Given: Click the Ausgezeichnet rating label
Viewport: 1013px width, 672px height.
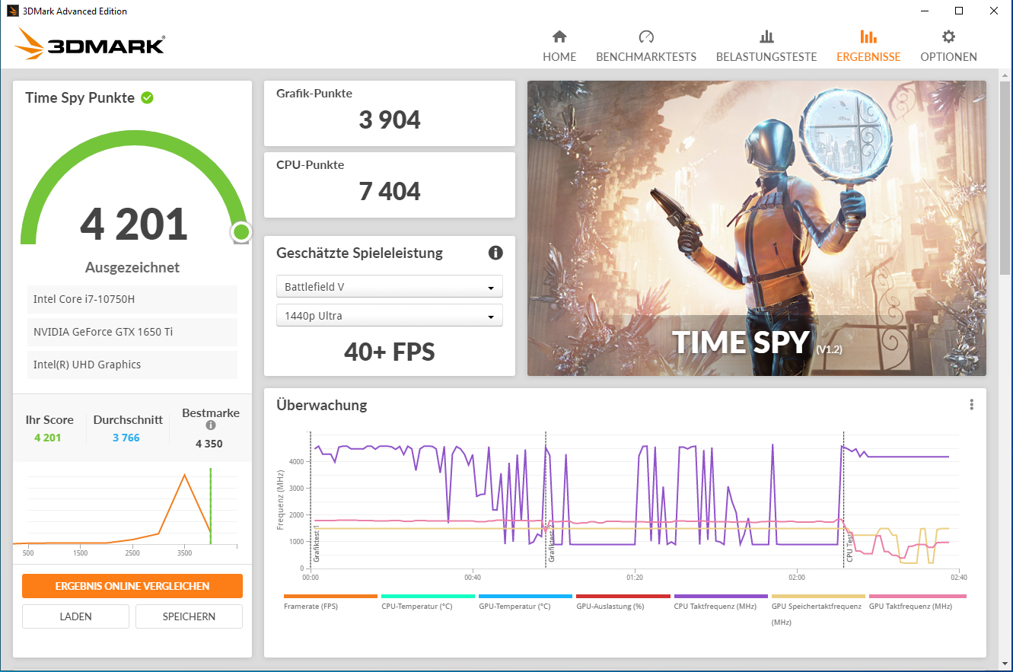Looking at the screenshot, I should point(132,268).
